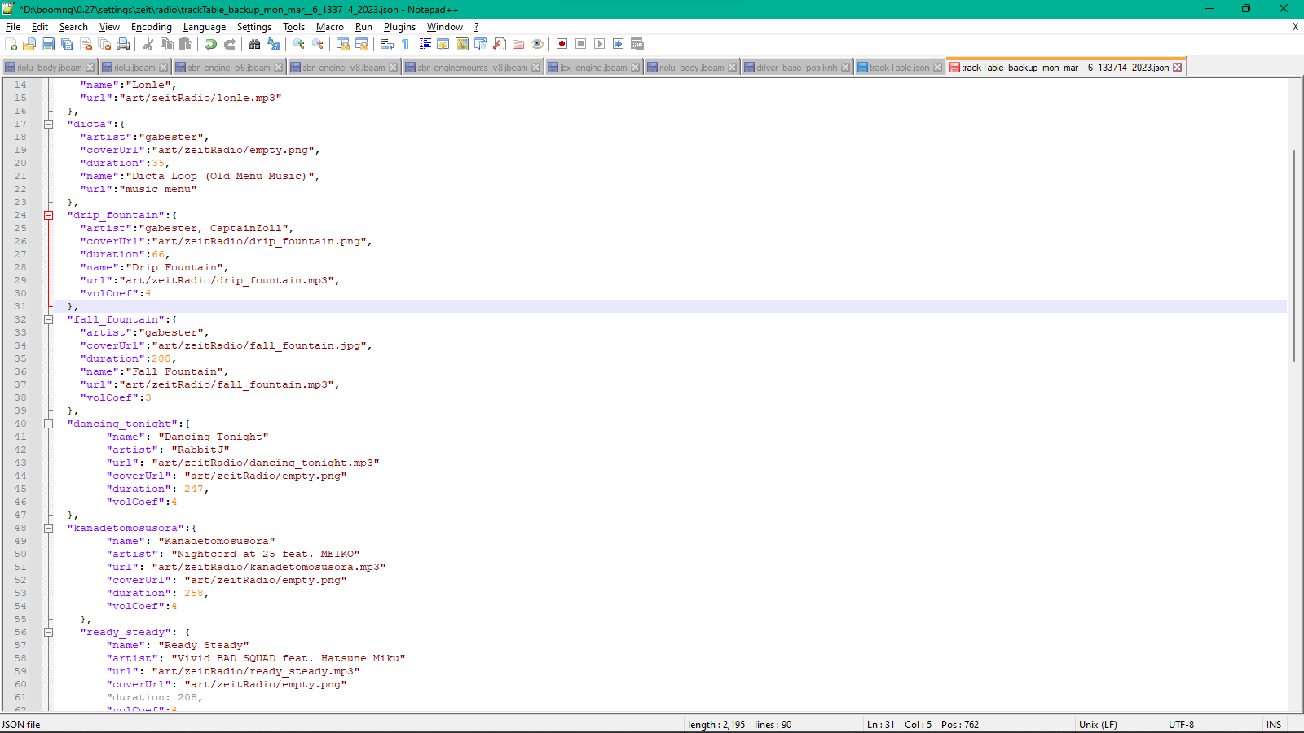The image size is (1304, 733).
Task: Open the Unix (LF) line ending selector
Action: [1098, 725]
